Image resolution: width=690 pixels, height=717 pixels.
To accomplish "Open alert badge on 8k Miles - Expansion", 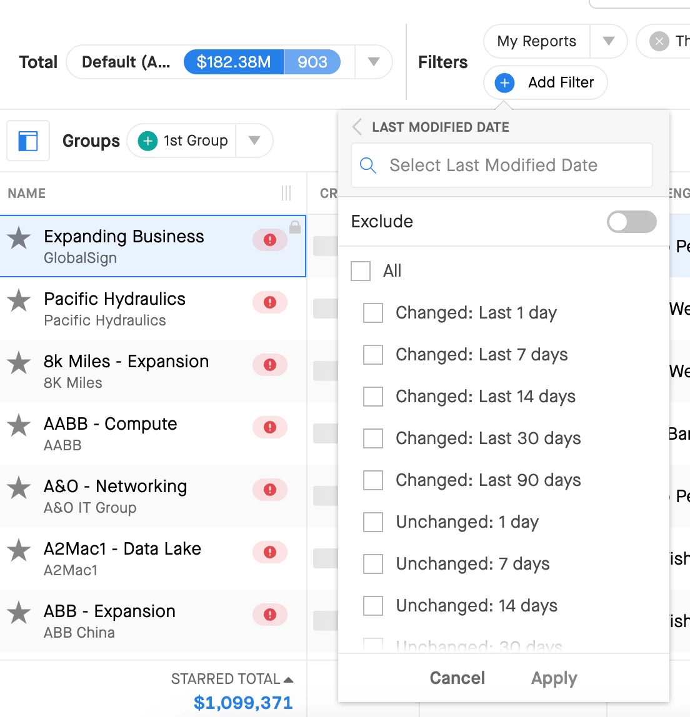I will point(270,365).
